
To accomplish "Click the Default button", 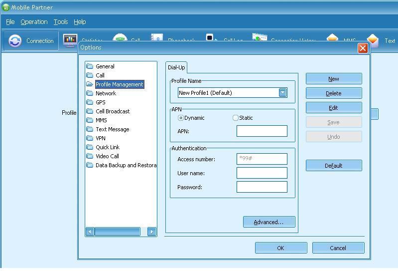I will tap(334, 166).
